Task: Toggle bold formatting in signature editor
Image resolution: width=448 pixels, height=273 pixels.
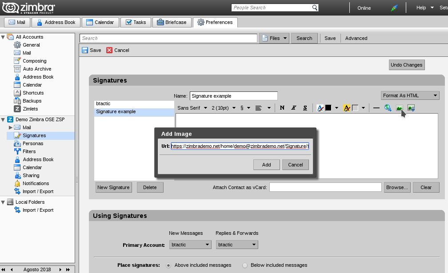Action: [x=282, y=108]
